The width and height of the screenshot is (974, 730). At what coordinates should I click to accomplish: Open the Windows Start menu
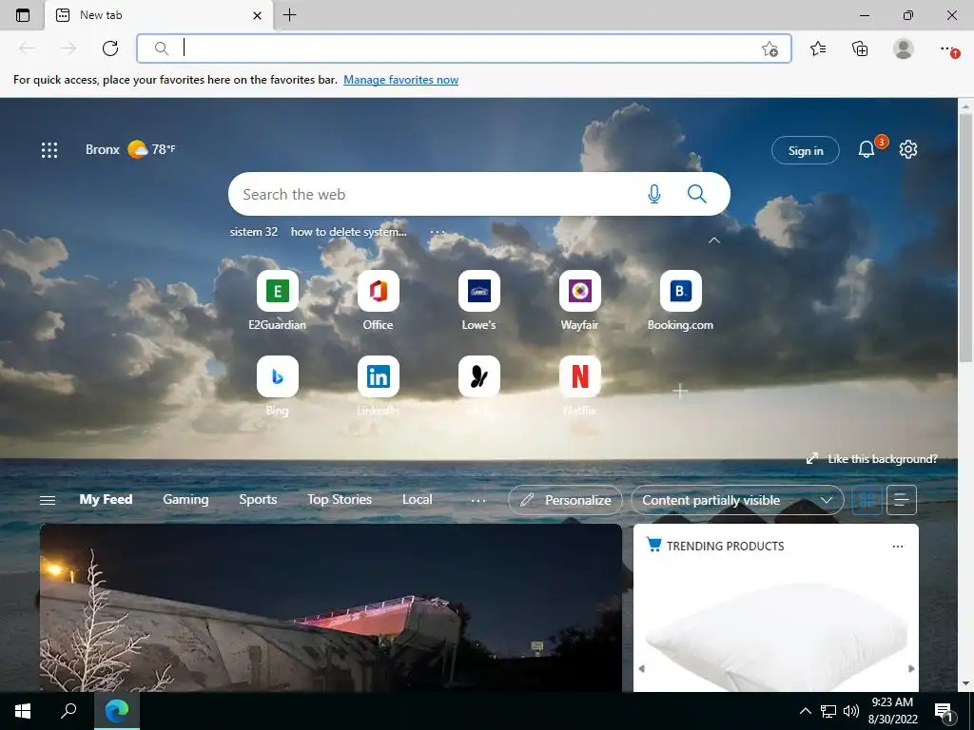coord(23,711)
